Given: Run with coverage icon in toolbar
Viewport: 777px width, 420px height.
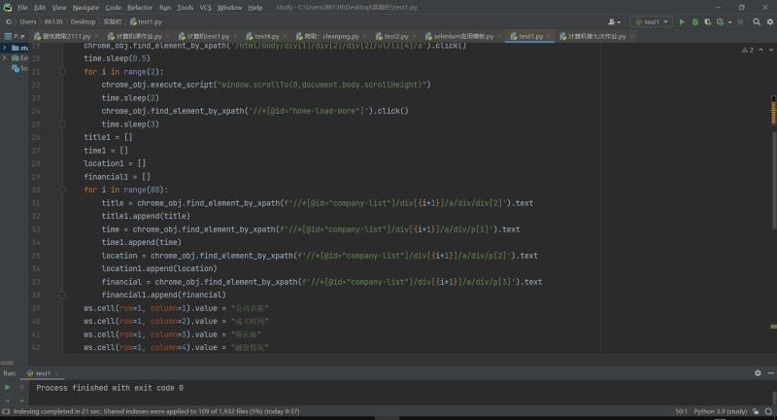Looking at the screenshot, I should pos(708,21).
